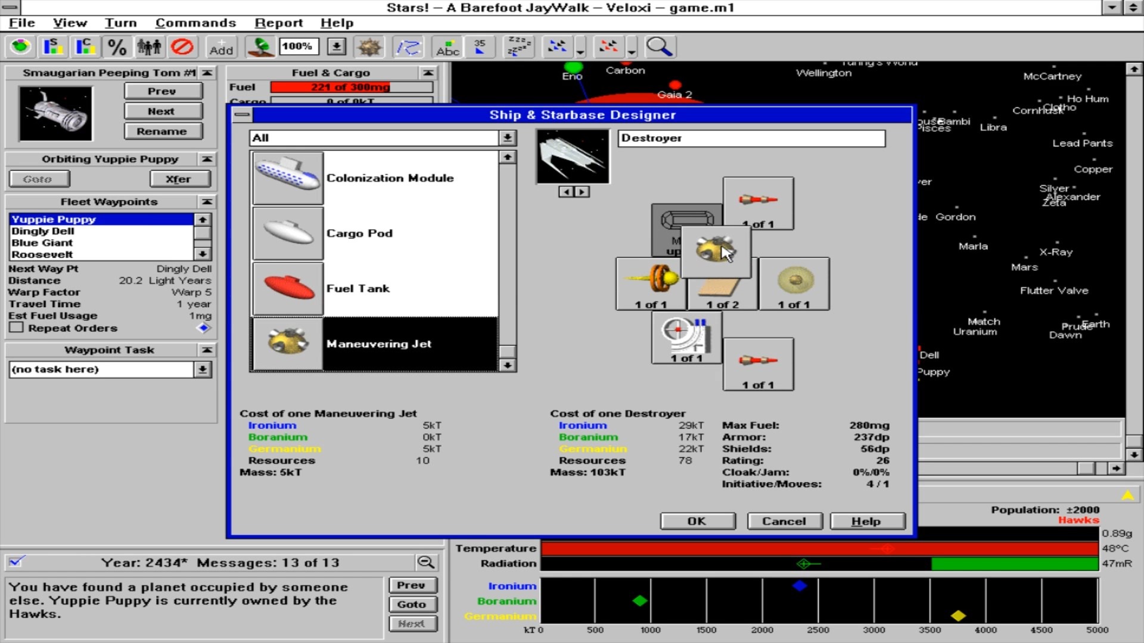
Task: Click the component list scroll-down arrow
Action: [507, 365]
